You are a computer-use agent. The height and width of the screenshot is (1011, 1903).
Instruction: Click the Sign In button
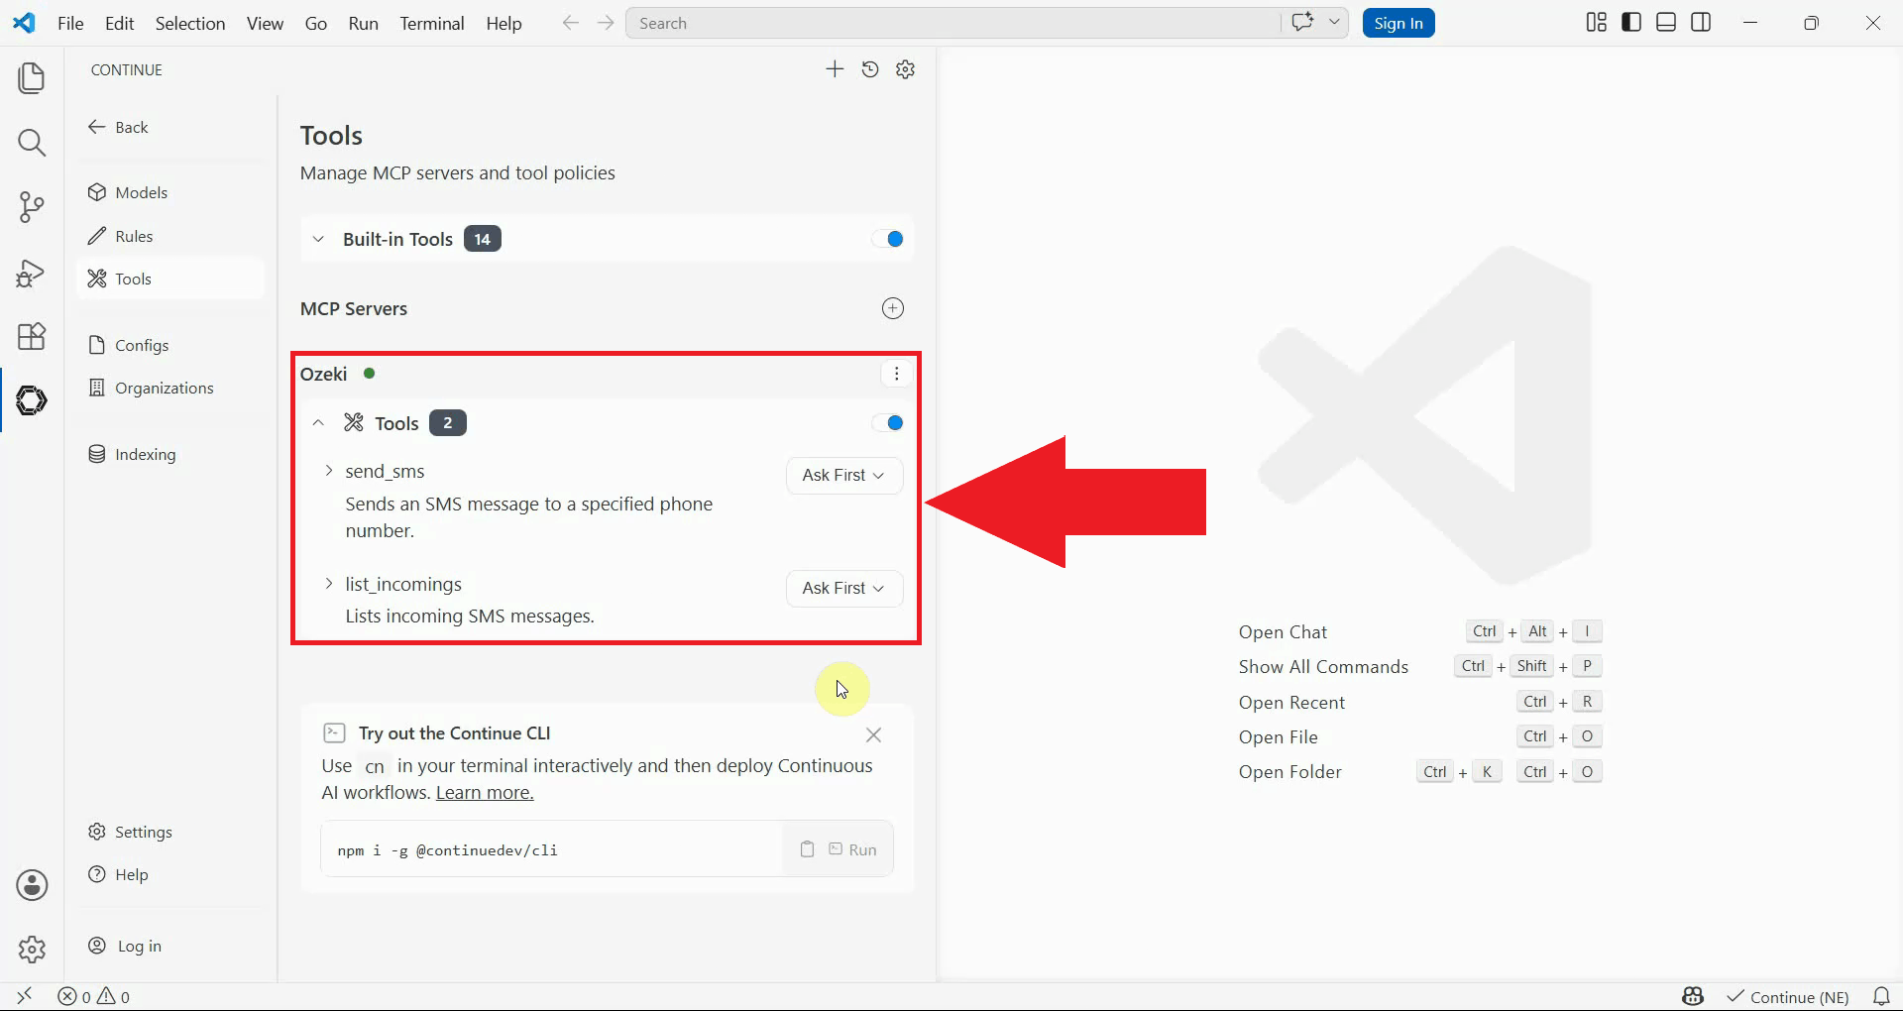1399,23
